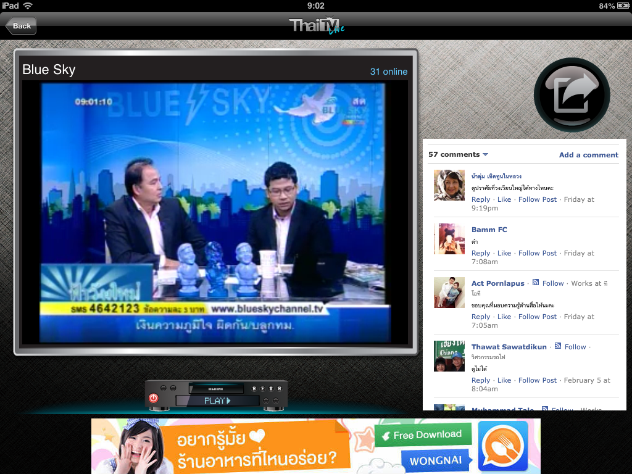Tap Act Pornlapus's avatar thumbnail
The width and height of the screenshot is (632, 474).
point(449,293)
